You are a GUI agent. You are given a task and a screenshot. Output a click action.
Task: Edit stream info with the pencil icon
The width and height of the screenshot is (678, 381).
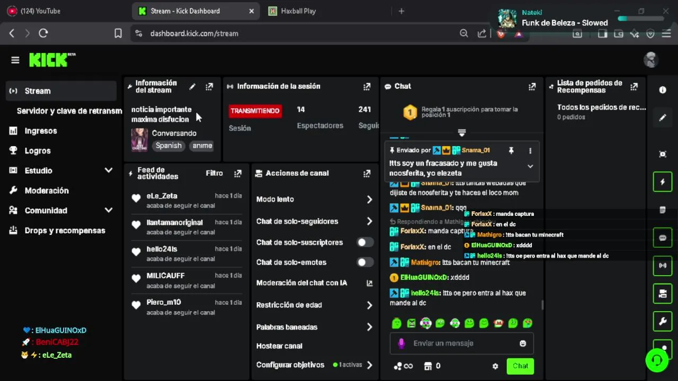click(192, 86)
